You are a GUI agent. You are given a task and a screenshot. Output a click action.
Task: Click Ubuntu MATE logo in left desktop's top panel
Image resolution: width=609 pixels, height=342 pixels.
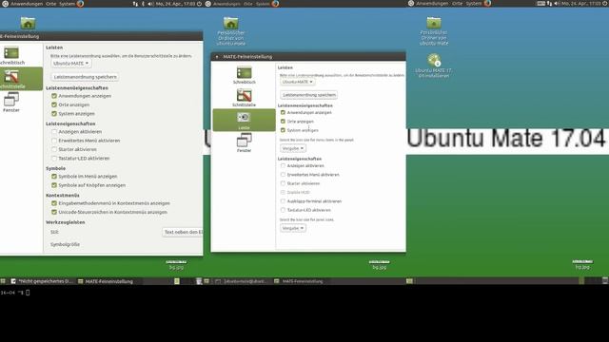pos(5,4)
